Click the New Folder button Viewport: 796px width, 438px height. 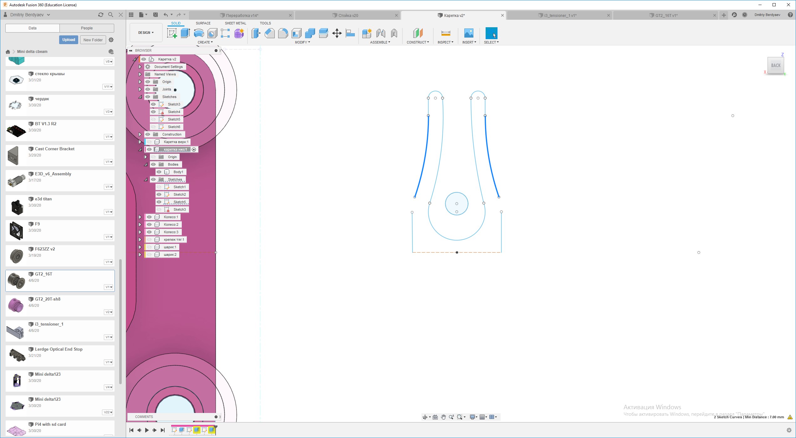pyautogui.click(x=93, y=40)
